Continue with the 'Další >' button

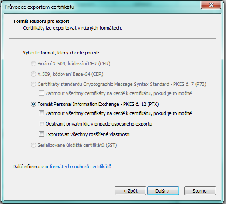[163, 191]
